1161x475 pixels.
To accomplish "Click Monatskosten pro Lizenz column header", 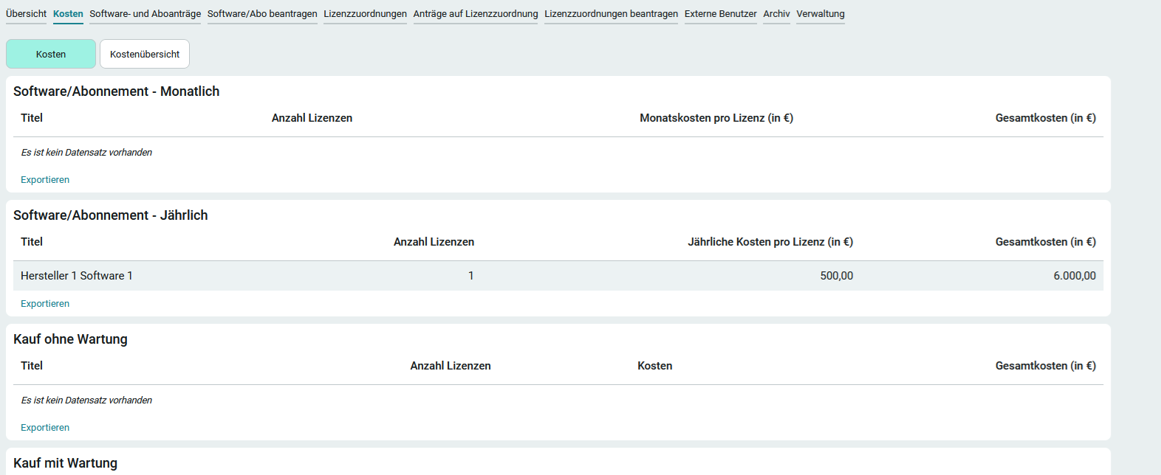I will [x=716, y=118].
